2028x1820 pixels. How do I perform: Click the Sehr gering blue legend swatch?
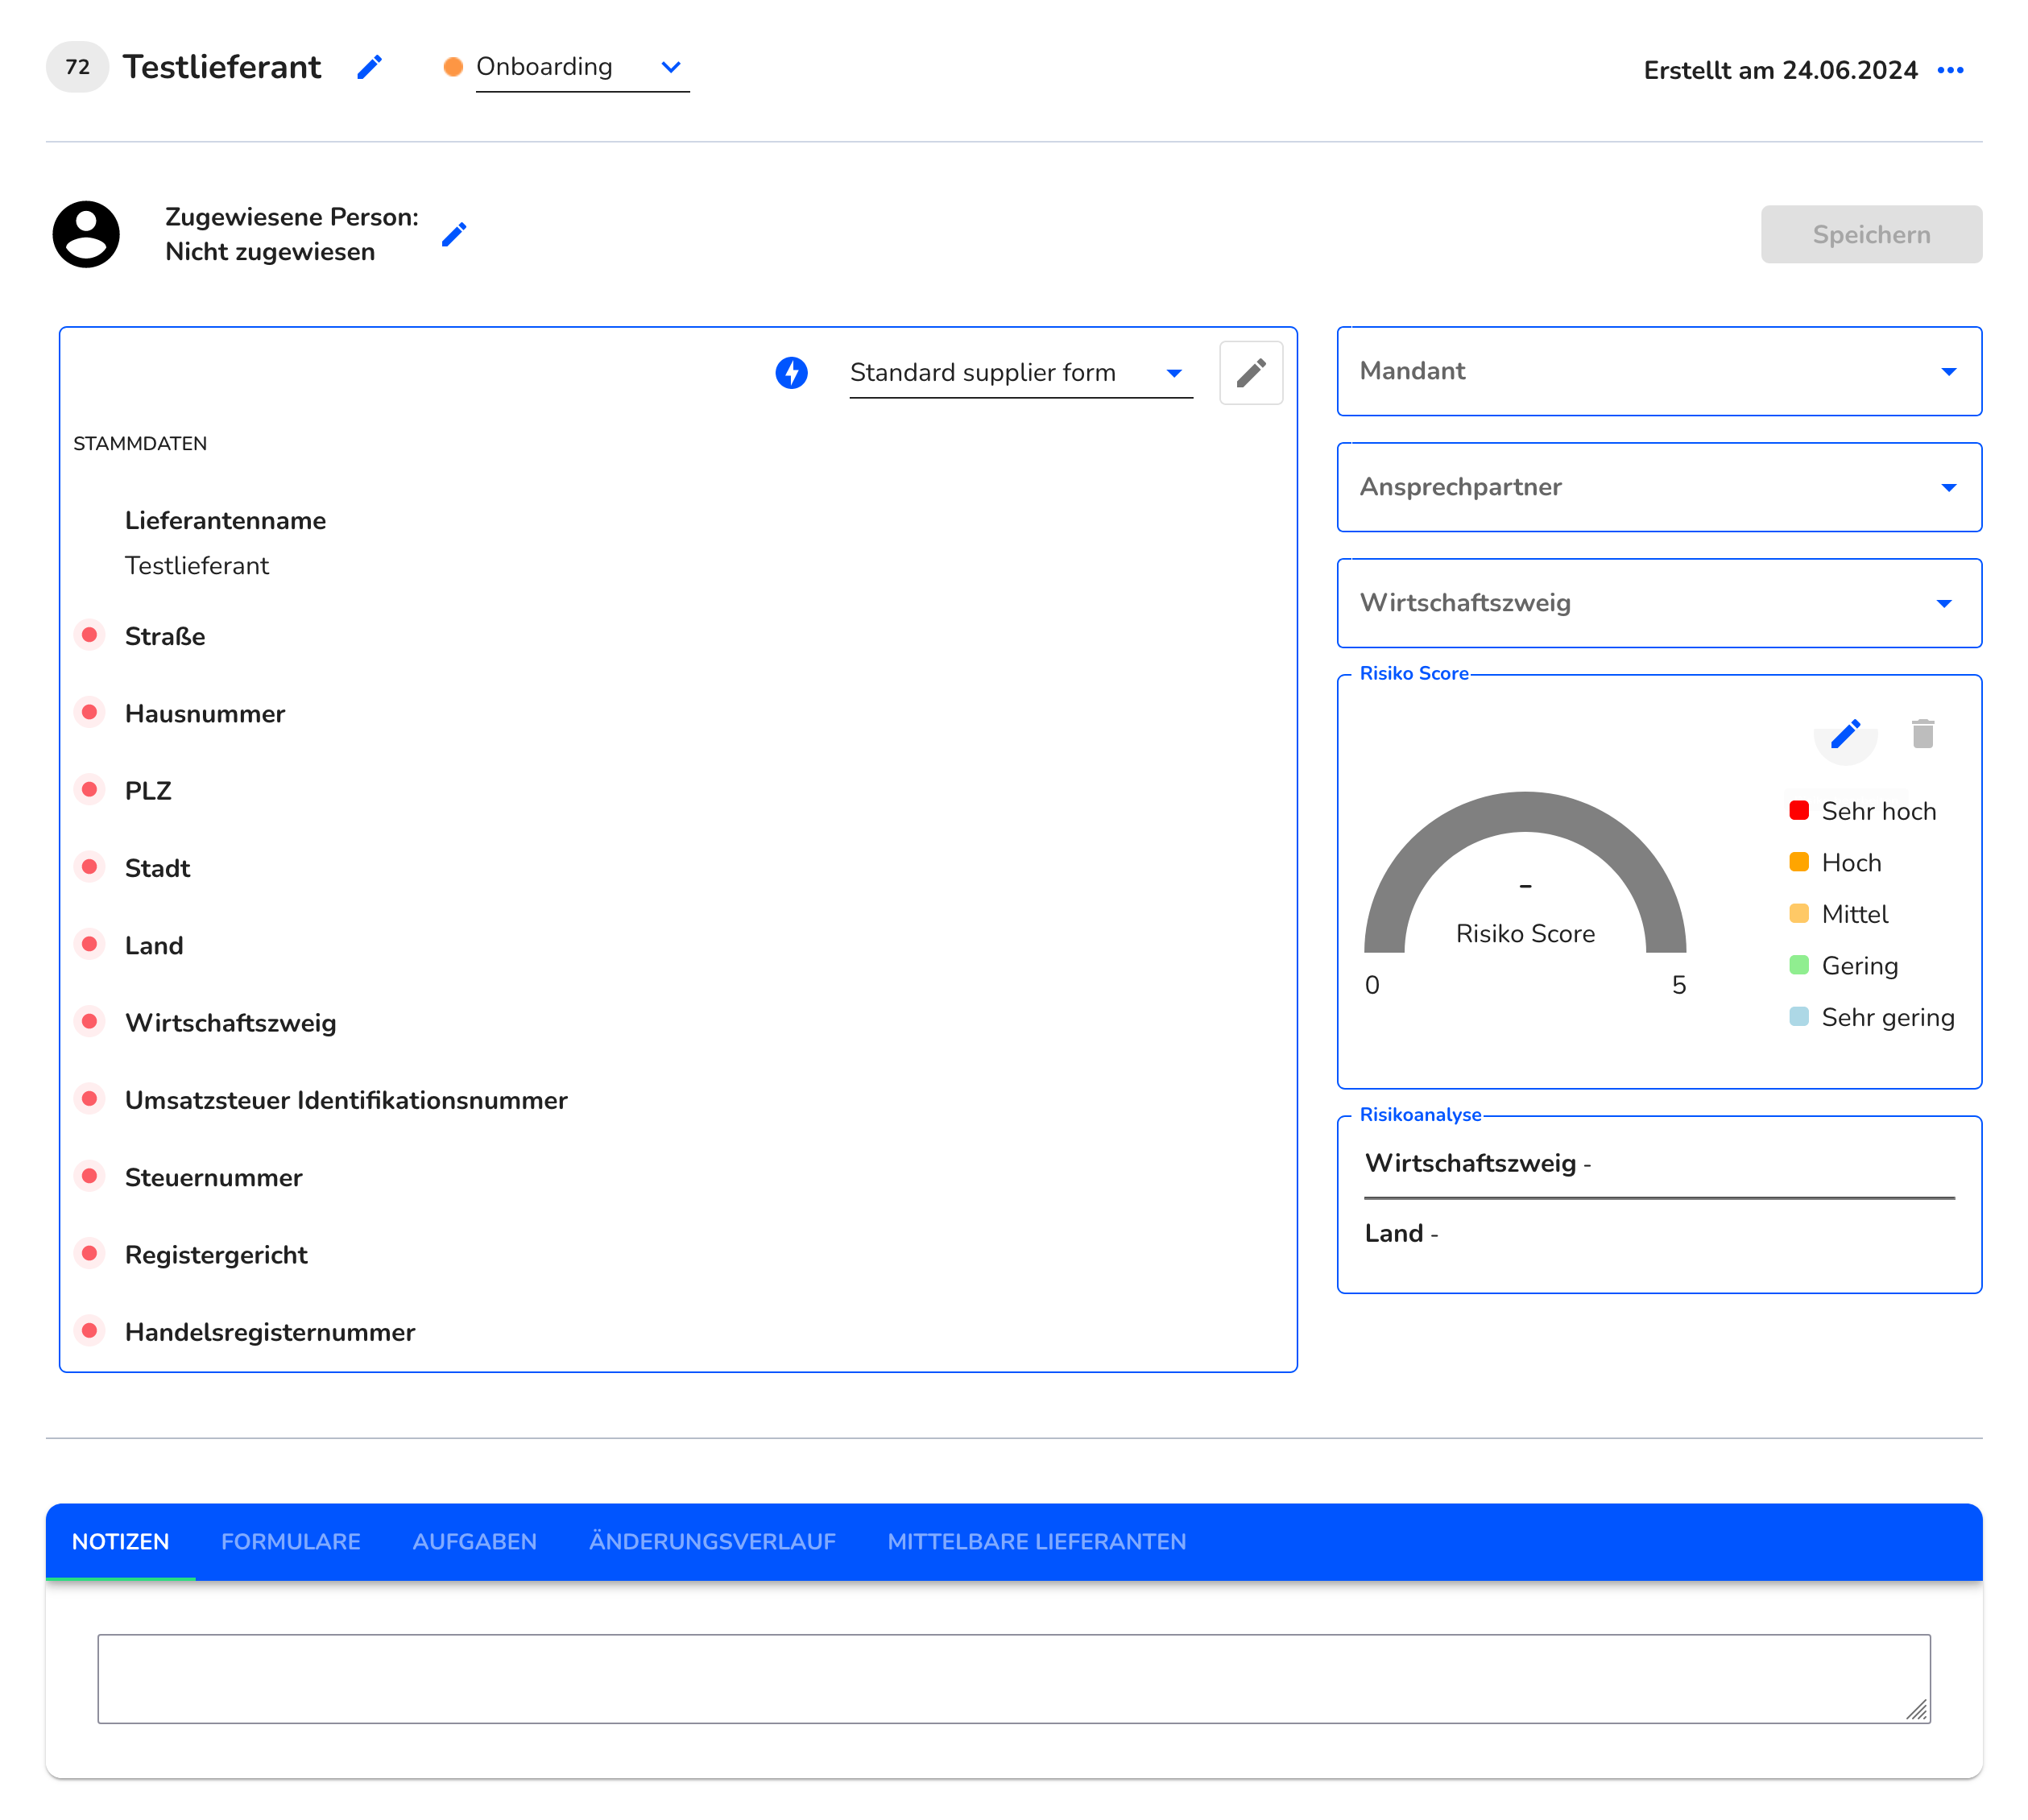(1799, 1017)
